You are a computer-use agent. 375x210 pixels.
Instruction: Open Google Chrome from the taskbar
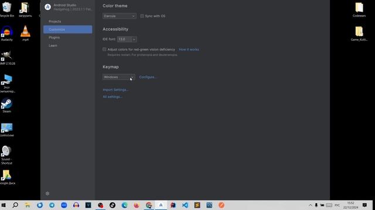click(x=149, y=205)
